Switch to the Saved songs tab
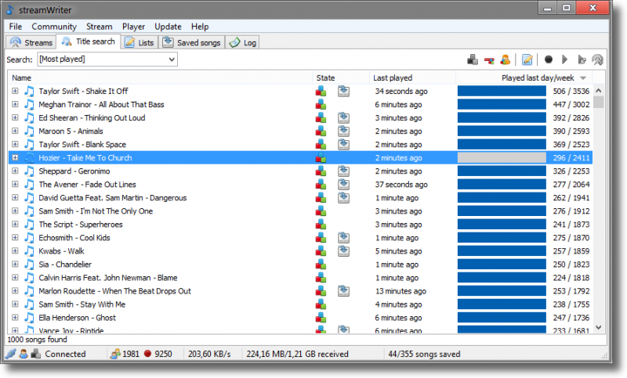627x378 pixels. [193, 42]
